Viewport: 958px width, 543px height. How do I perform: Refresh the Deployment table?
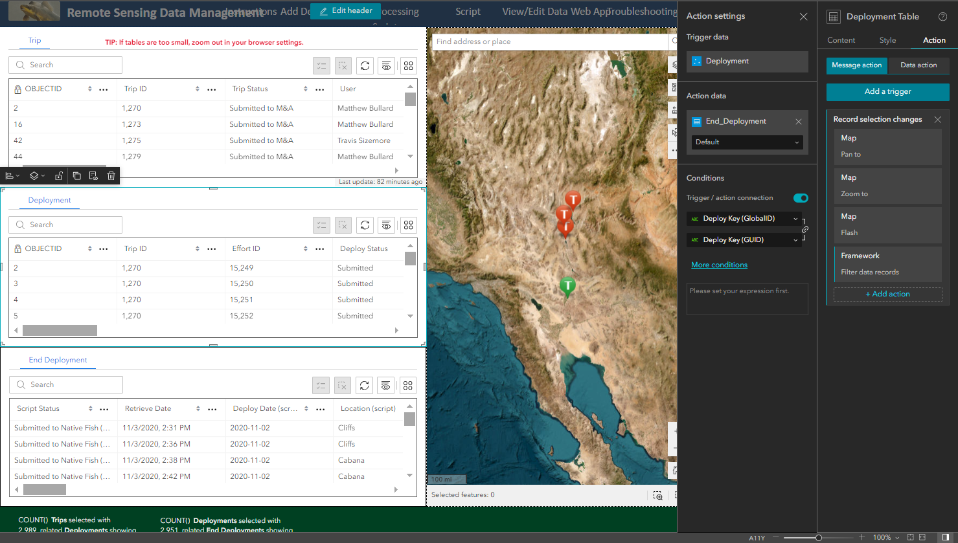365,225
